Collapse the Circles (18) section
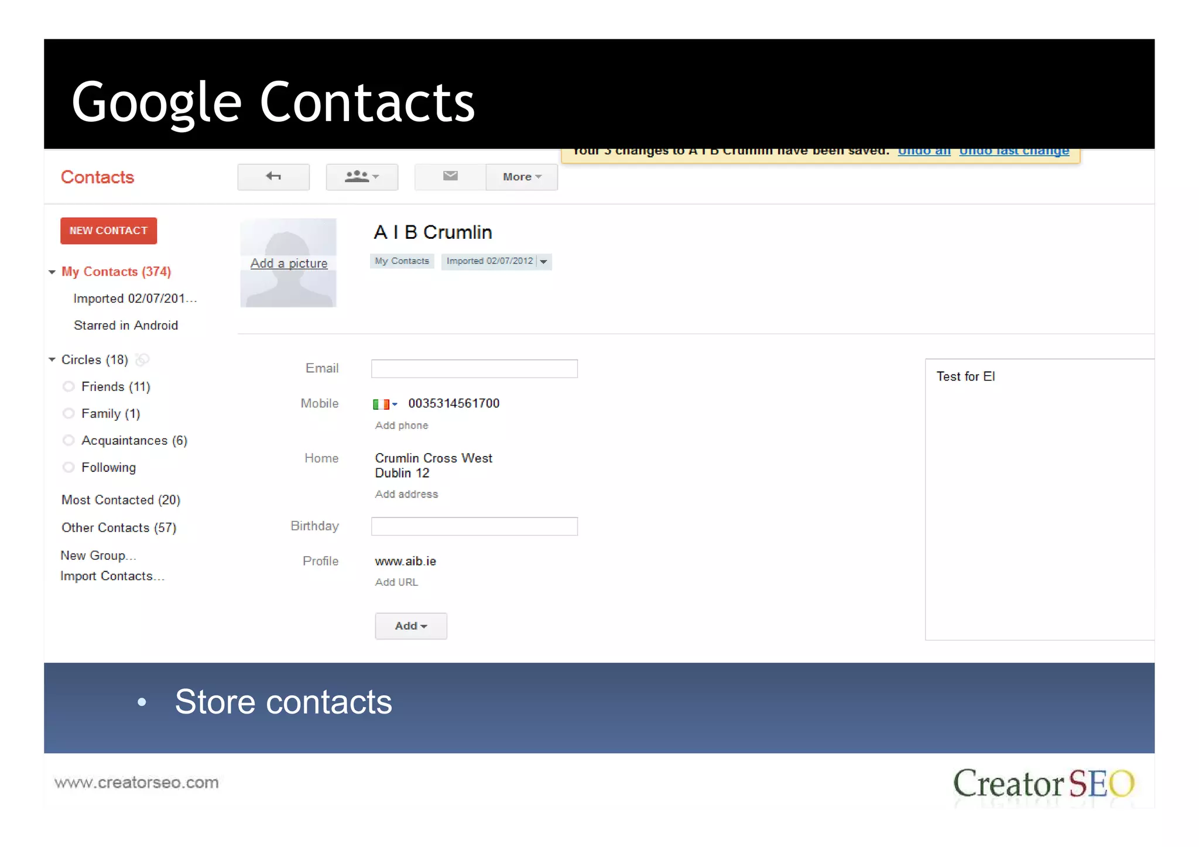 [x=52, y=359]
